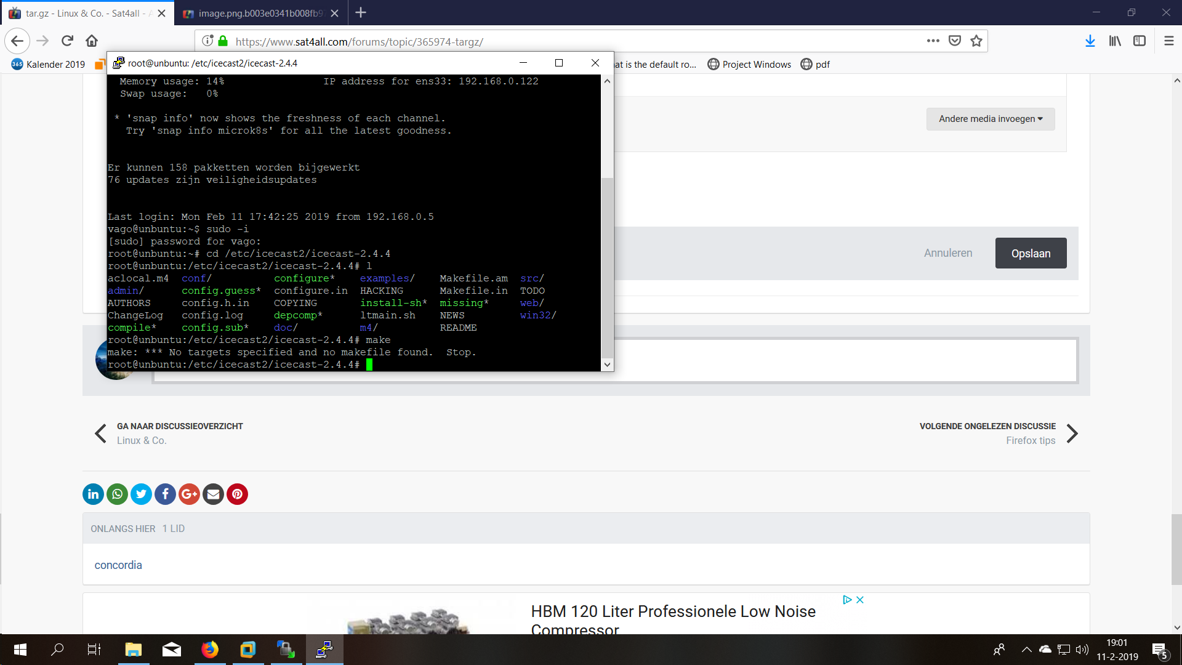Image resolution: width=1182 pixels, height=665 pixels.
Task: Share the topic on Twitter
Action: [x=141, y=494]
